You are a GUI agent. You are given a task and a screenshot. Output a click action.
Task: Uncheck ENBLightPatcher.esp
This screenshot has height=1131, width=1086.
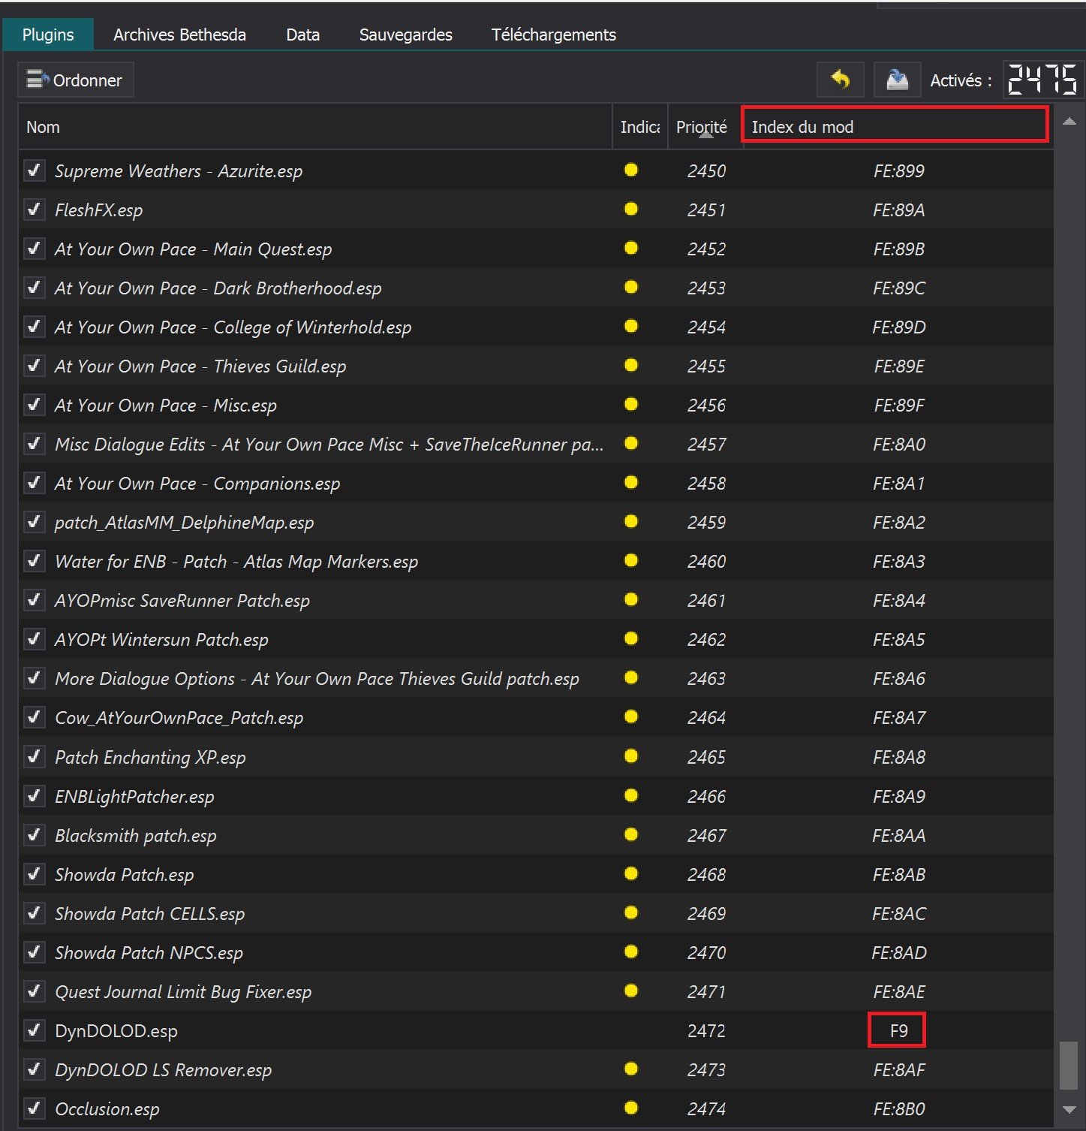[34, 796]
